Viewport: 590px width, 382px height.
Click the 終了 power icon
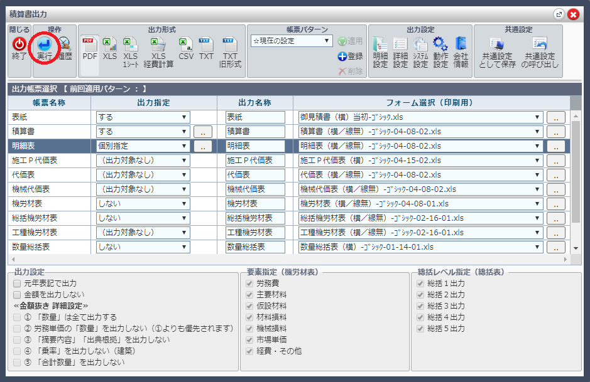tap(19, 45)
